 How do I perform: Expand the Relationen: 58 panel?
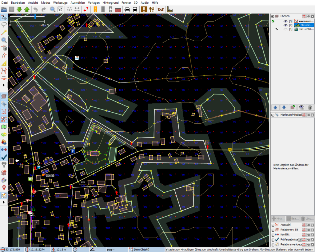[273, 230]
